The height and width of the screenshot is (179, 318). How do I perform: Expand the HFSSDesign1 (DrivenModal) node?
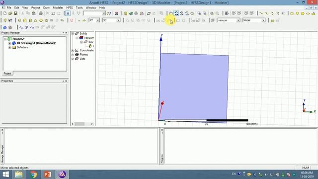coord(9,43)
